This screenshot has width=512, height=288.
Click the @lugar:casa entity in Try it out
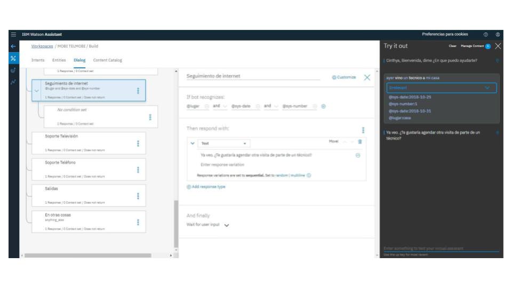[399, 118]
